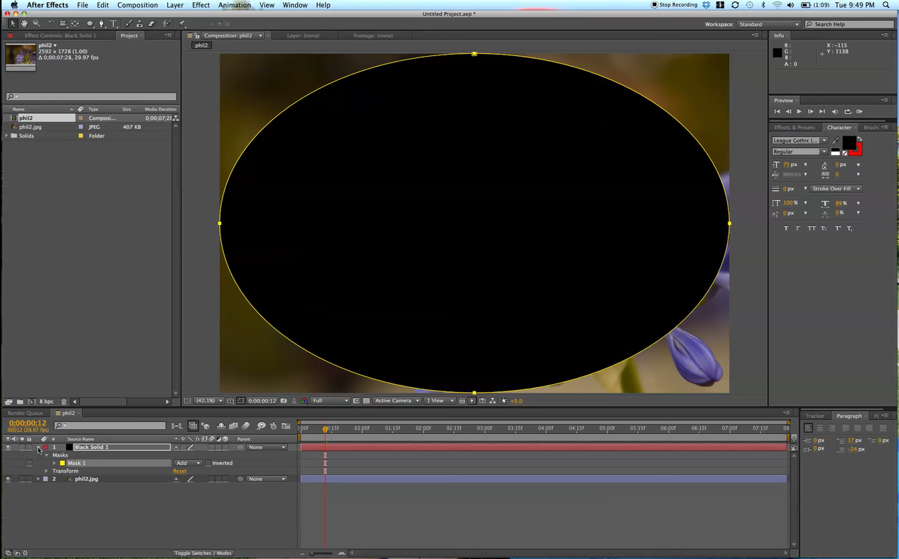Viewport: 899px width, 559px height.
Task: Select the Horizontal Type tool
Action: click(113, 22)
